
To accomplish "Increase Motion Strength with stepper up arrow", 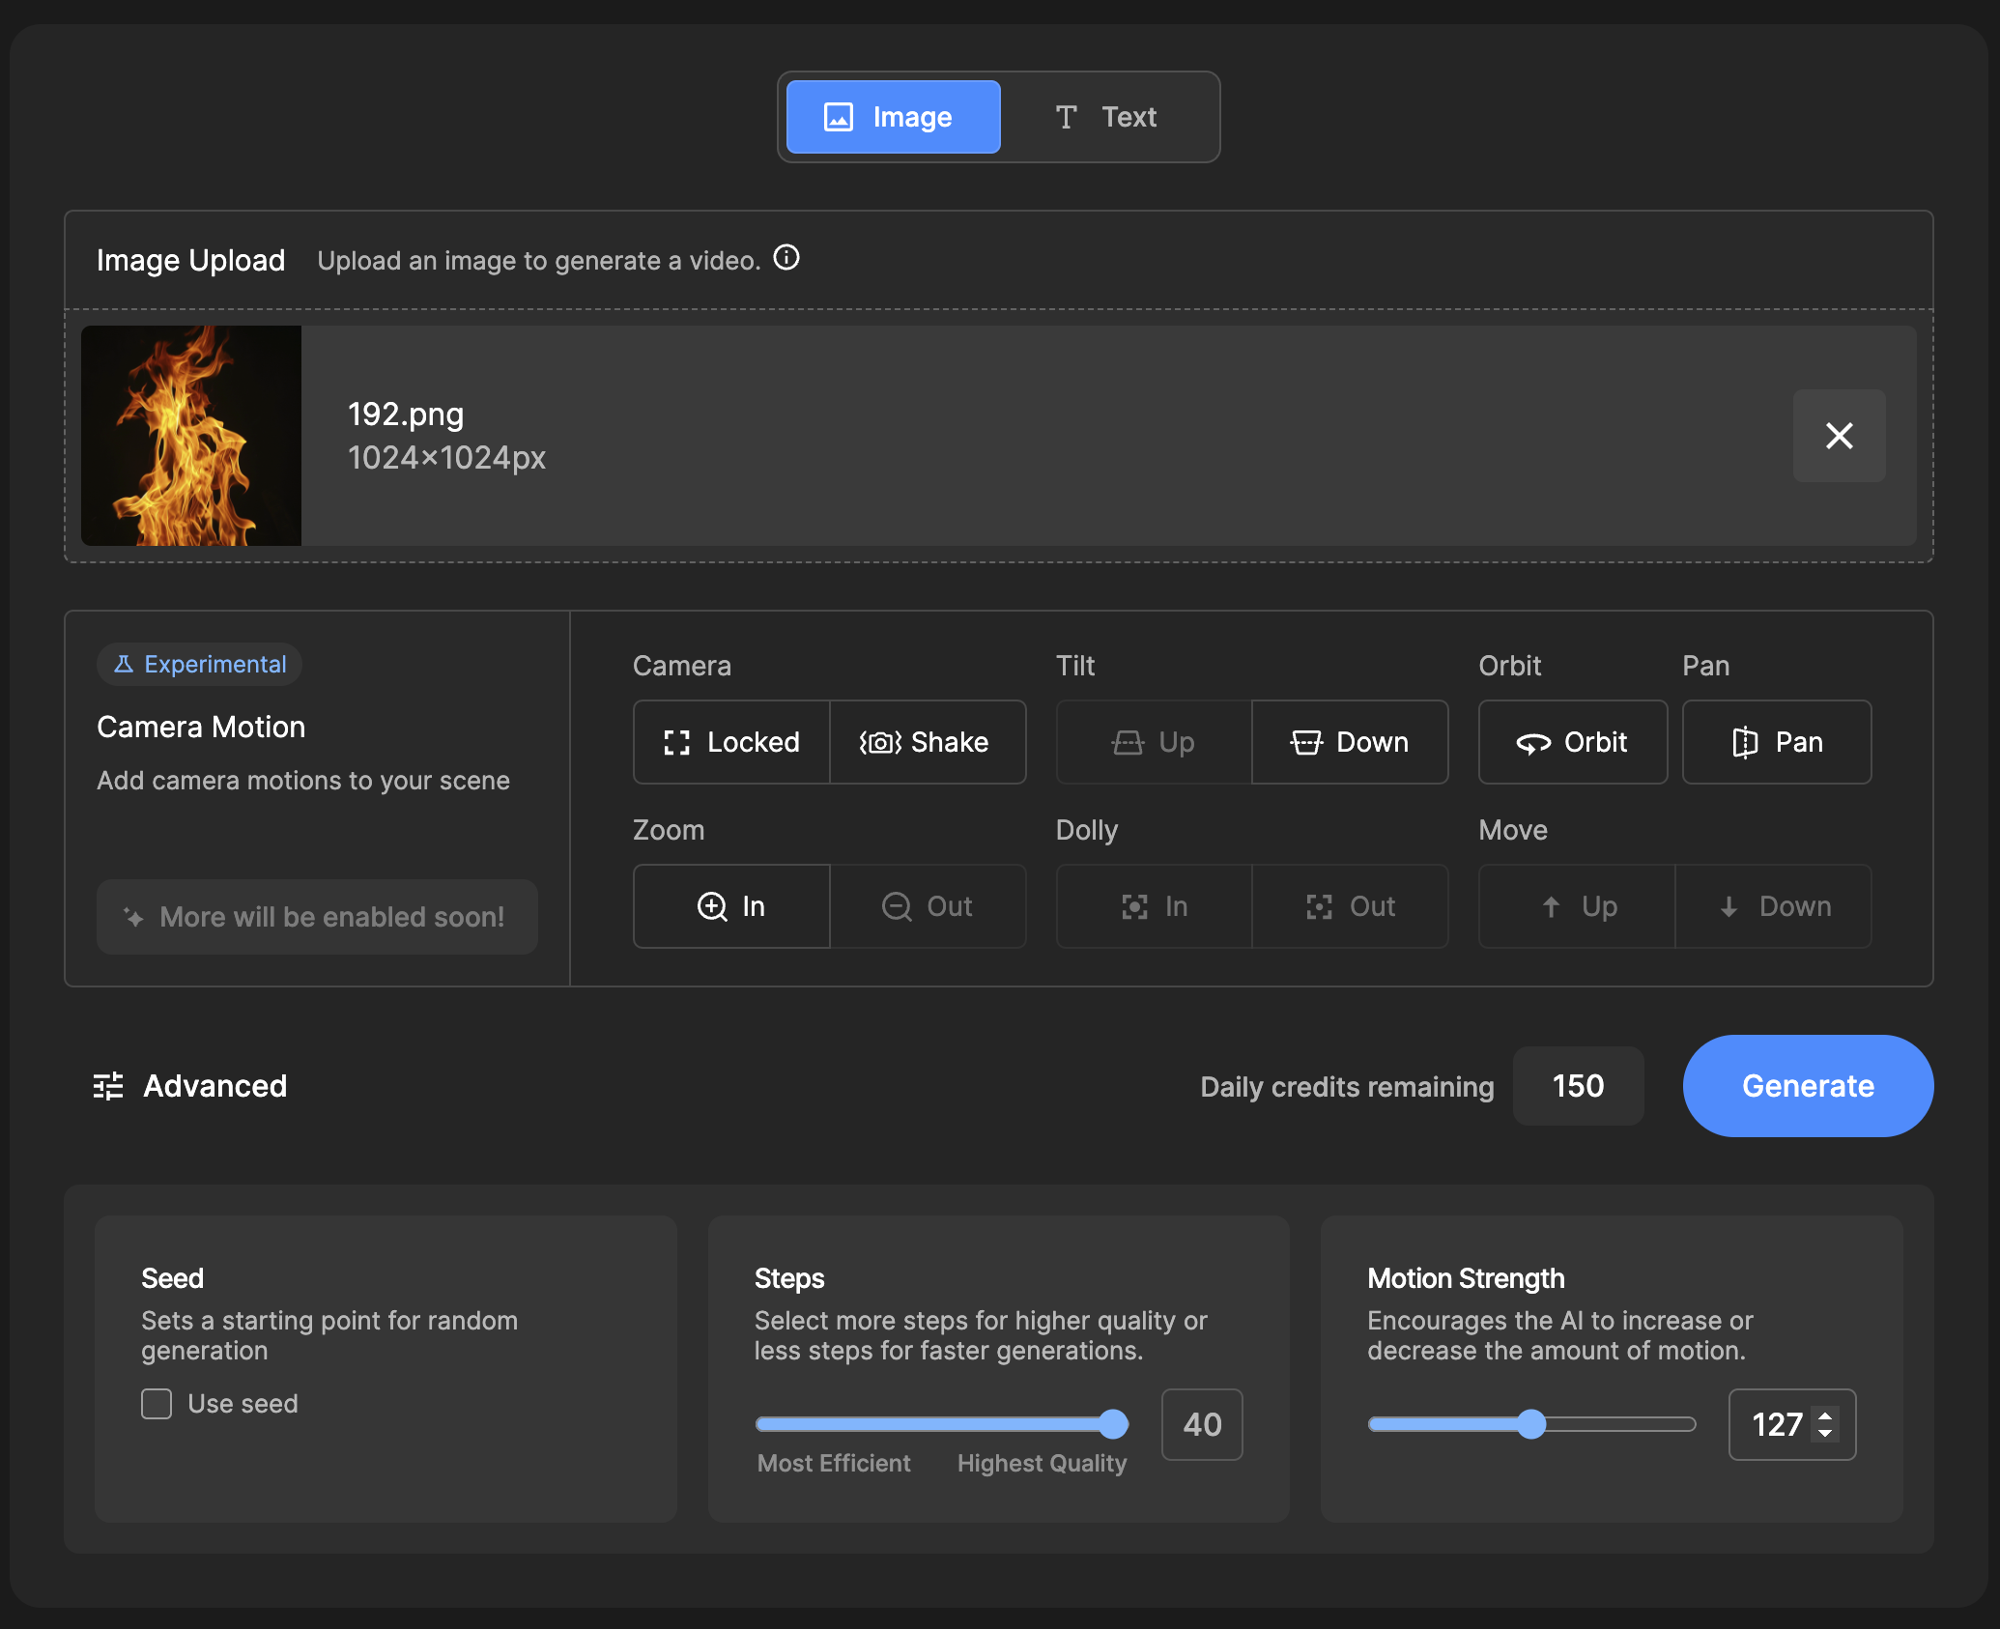I will coord(1825,1415).
